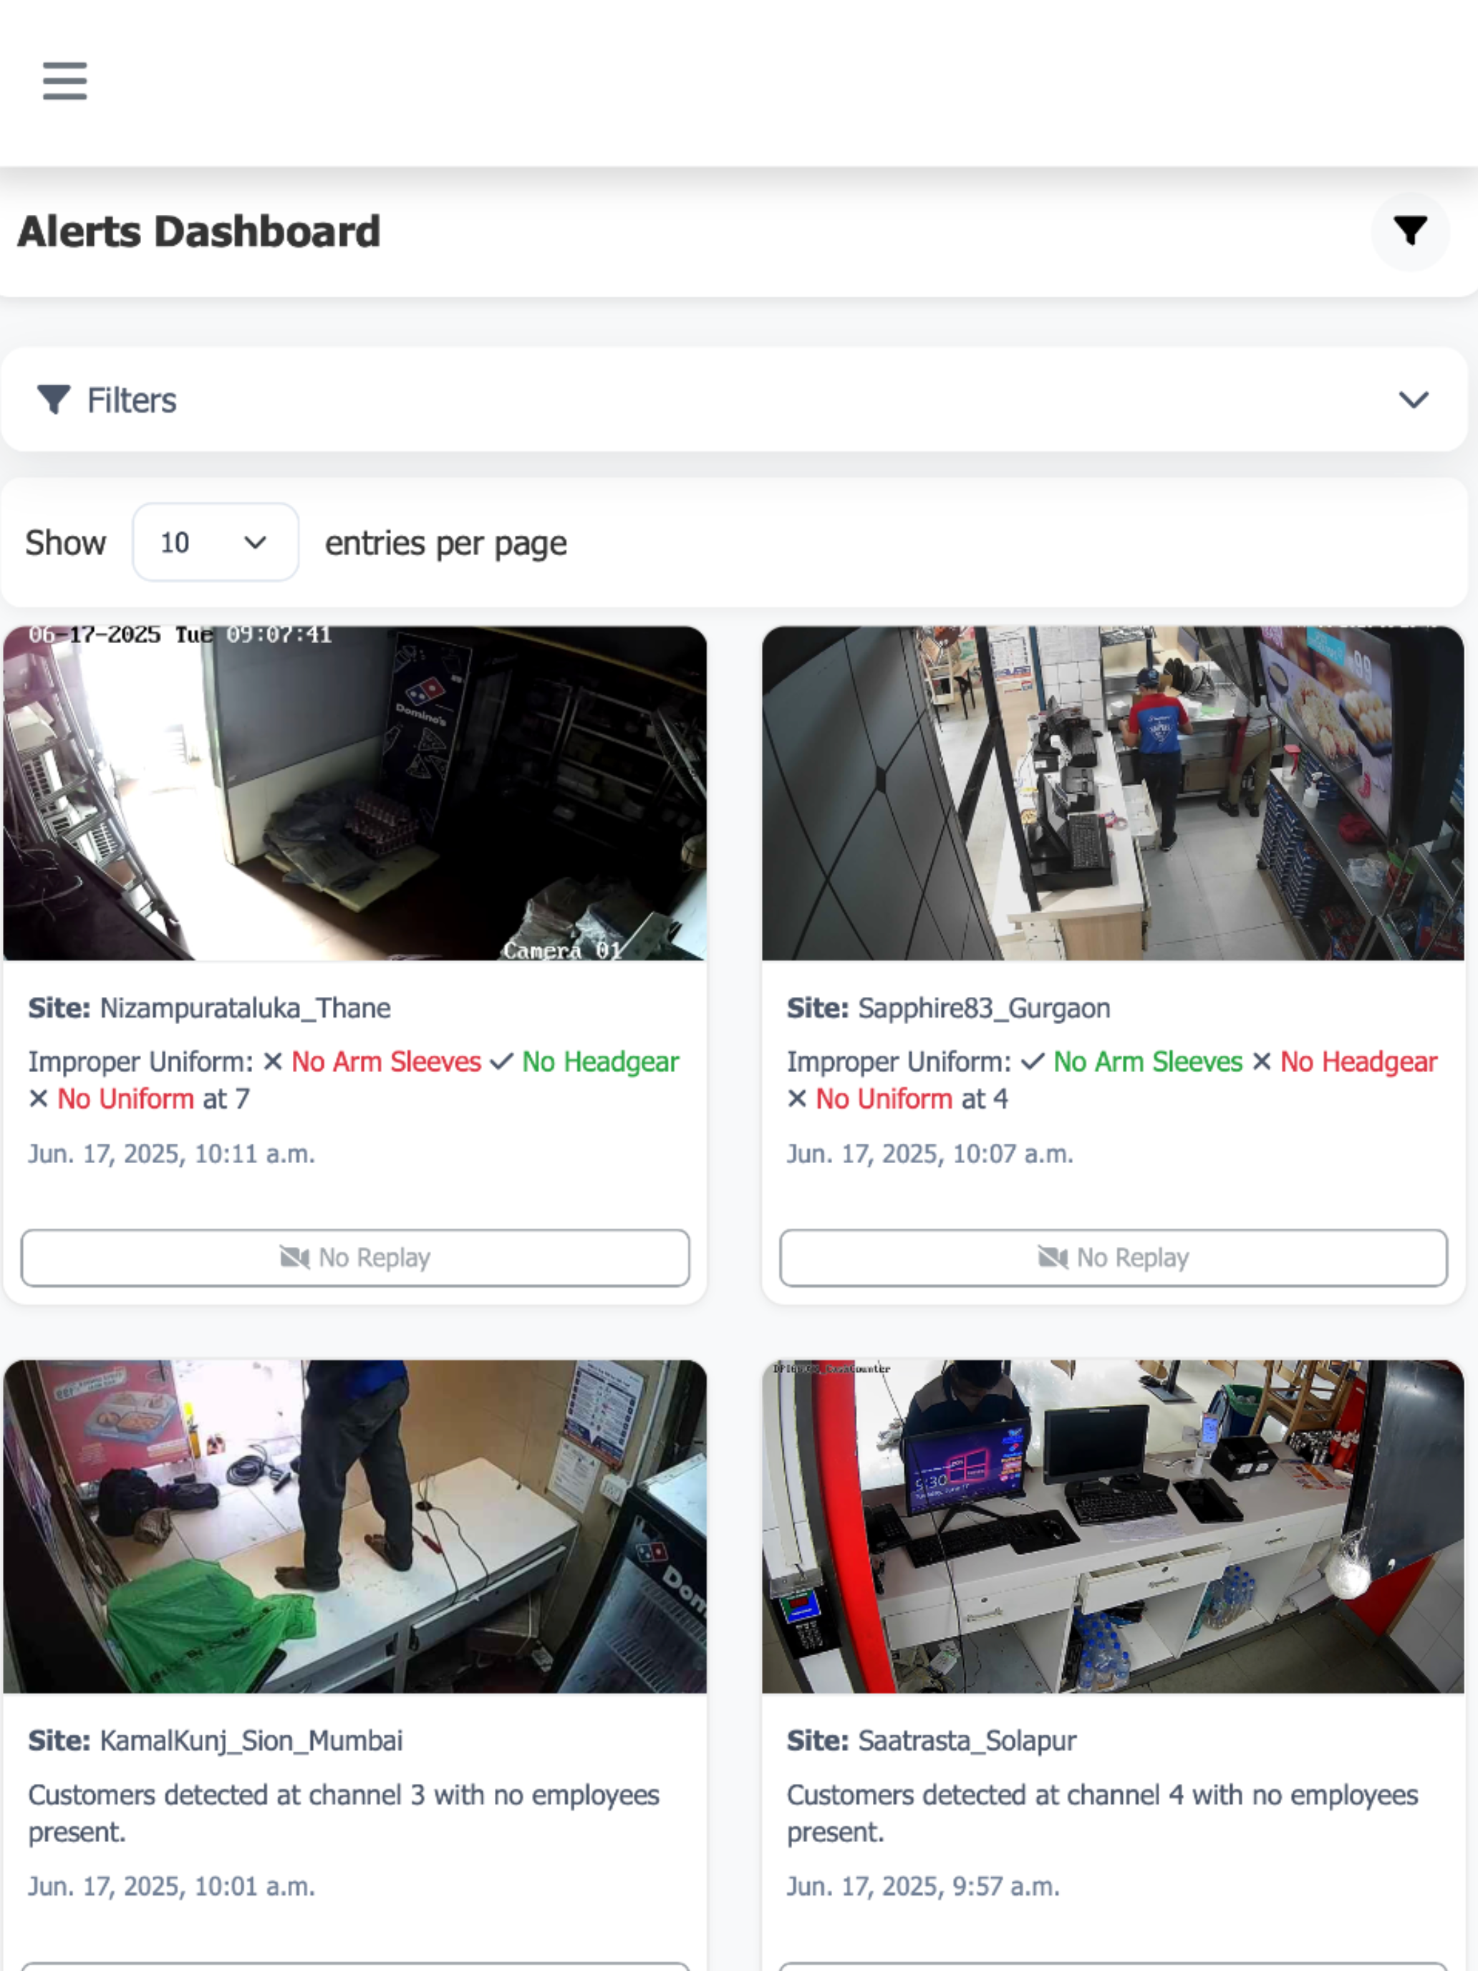Click the funnel icon beside Filters
Screen dimensions: 1478x1971
pos(54,400)
